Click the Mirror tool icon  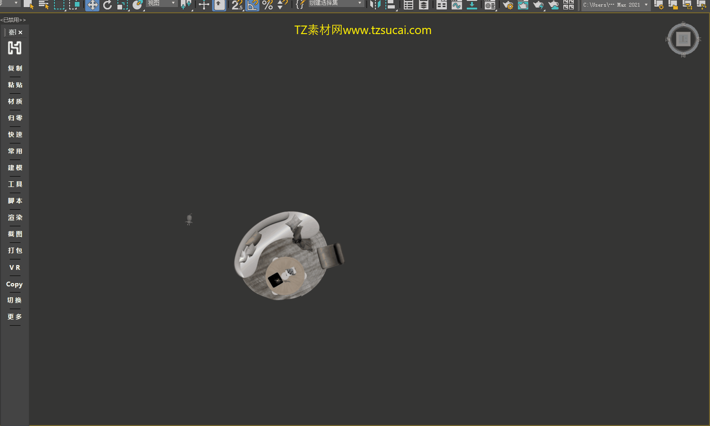coord(375,5)
